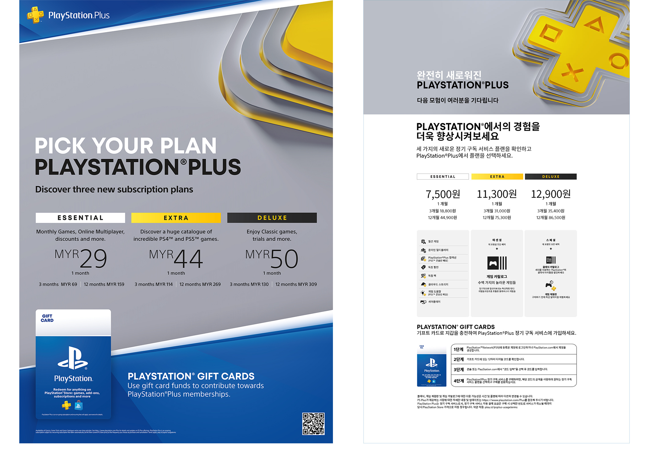649x466 pixels.
Task: Click '3 months MYR 130' text
Action: click(249, 284)
